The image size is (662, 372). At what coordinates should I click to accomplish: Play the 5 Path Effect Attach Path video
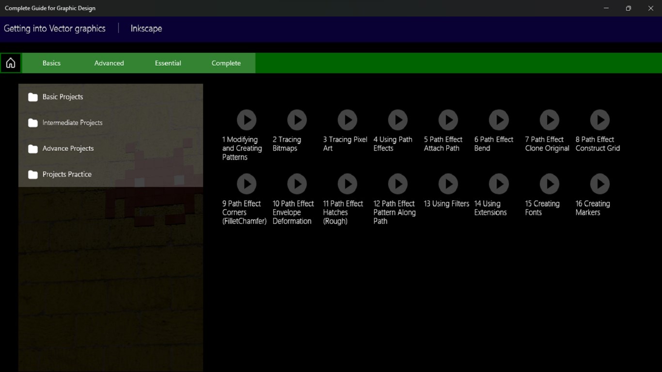click(x=448, y=120)
